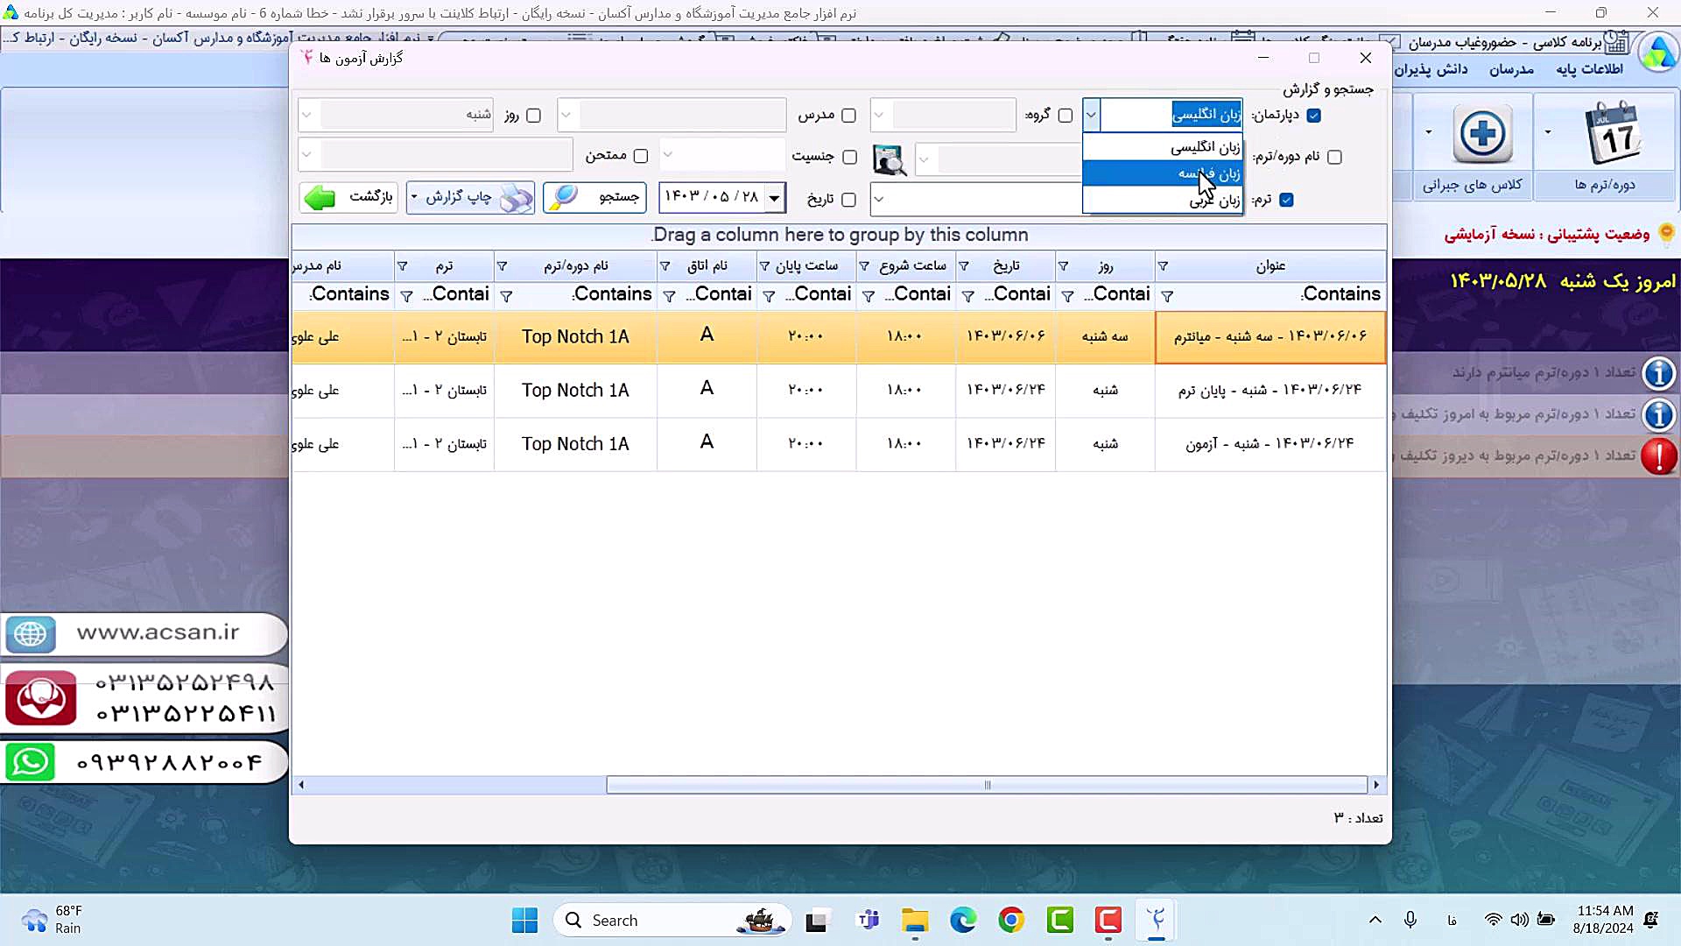This screenshot has width=1681, height=946.
Task: Click the Windows Start button
Action: pyautogui.click(x=524, y=921)
